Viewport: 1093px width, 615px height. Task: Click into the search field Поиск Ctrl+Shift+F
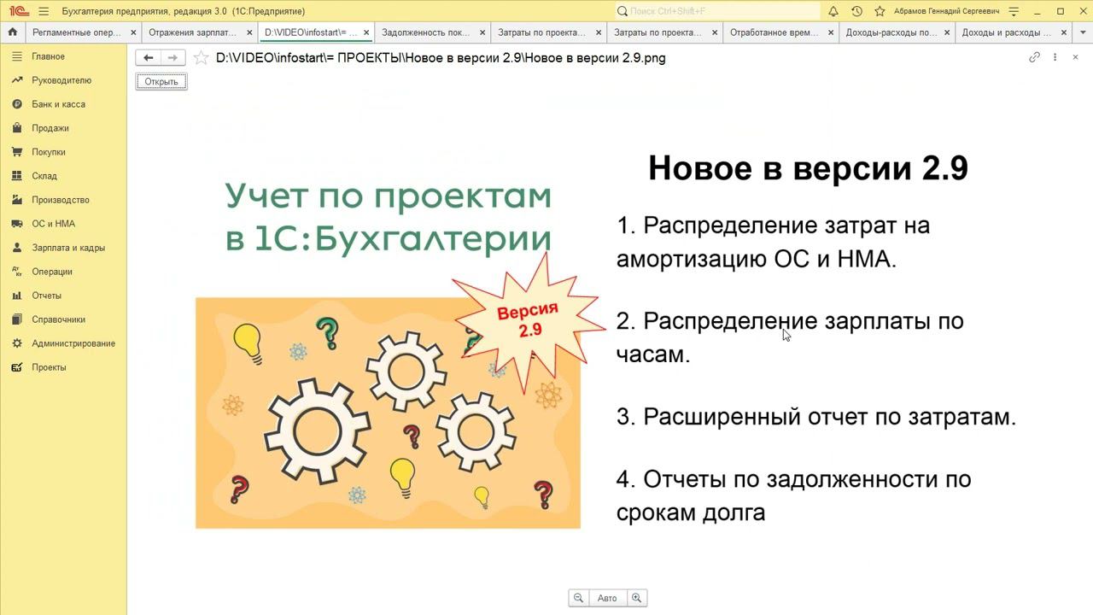point(716,11)
